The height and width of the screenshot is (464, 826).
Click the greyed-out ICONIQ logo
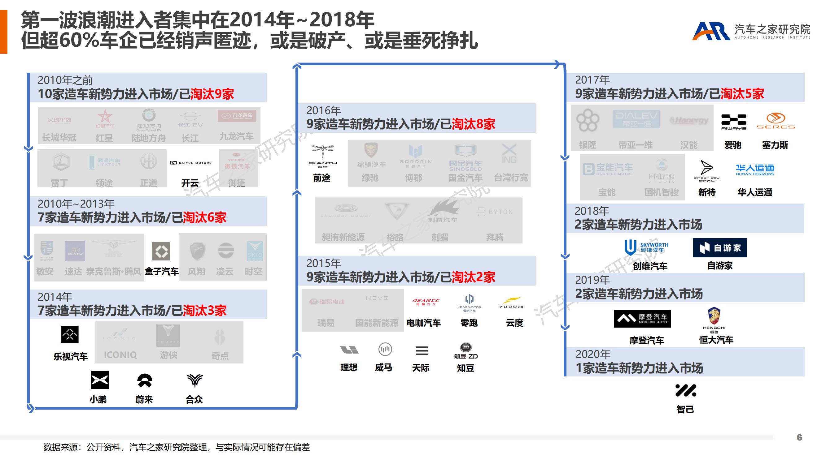coord(119,334)
